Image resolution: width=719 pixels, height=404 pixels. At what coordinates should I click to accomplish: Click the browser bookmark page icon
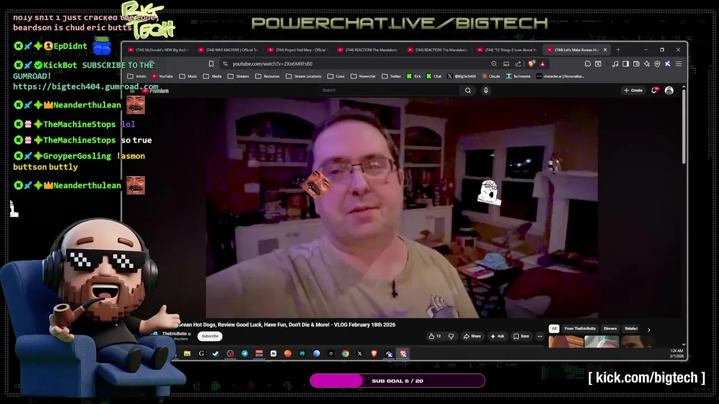pos(211,64)
